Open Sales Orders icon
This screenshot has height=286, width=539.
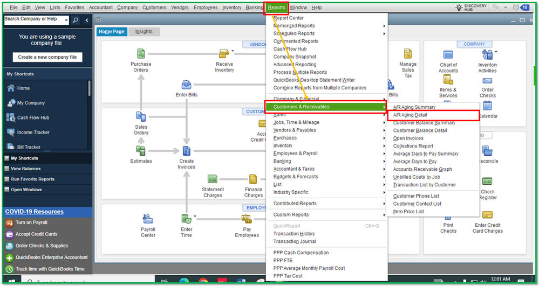141,117
